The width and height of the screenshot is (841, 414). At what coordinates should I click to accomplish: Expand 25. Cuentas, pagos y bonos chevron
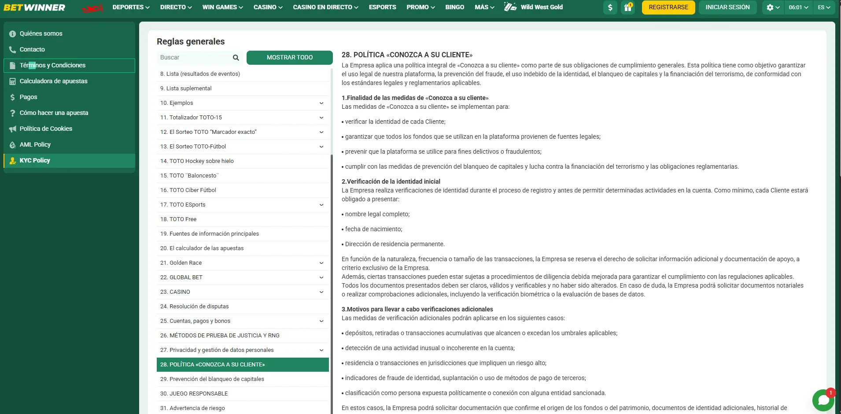tap(321, 321)
